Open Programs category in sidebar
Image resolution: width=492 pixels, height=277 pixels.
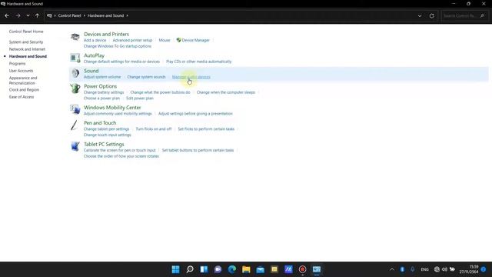[17, 63]
